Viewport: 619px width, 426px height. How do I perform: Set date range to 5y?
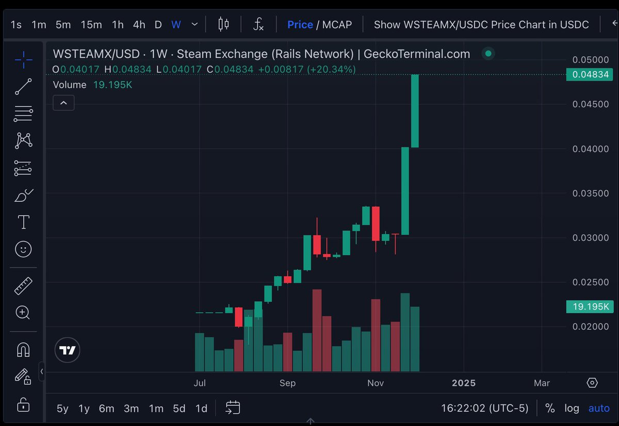click(x=62, y=408)
